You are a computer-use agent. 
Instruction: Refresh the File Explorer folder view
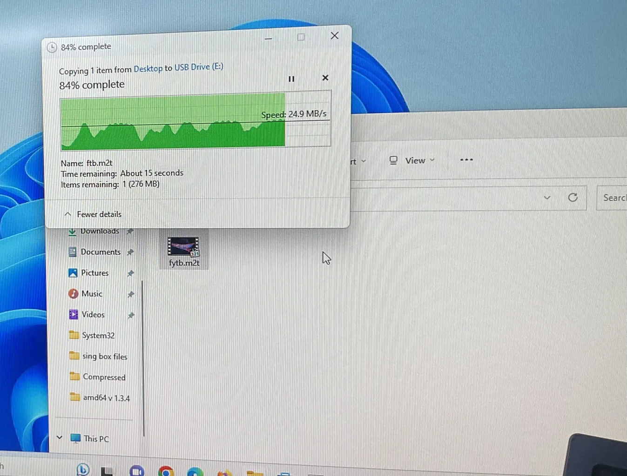pyautogui.click(x=573, y=197)
